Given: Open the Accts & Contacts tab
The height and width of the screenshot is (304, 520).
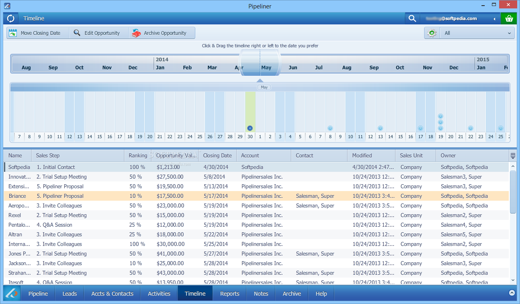Looking at the screenshot, I should pyautogui.click(x=112, y=294).
